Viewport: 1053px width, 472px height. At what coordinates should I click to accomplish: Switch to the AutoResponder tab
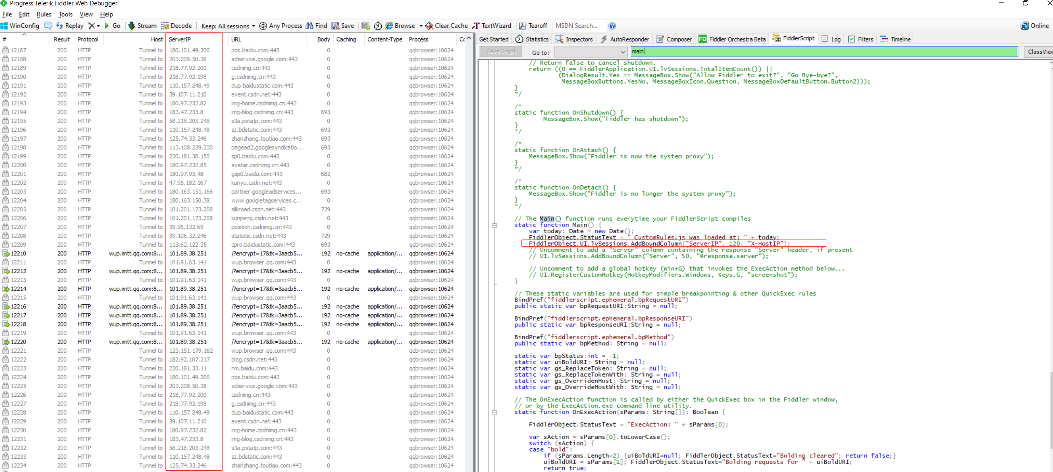point(625,39)
